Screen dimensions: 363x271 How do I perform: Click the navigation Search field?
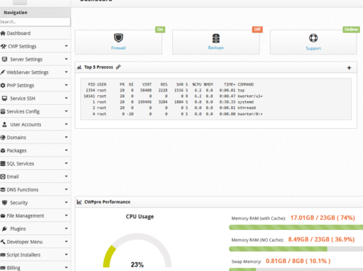point(35,22)
